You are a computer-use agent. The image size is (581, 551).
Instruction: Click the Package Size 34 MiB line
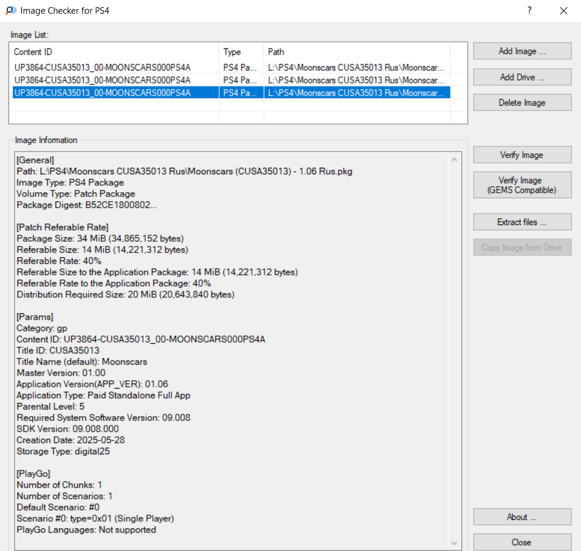tap(100, 239)
